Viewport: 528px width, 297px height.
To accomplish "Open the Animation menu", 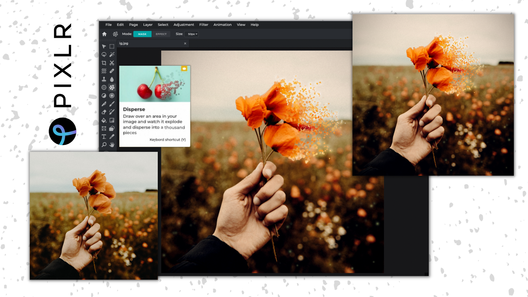I will [222, 25].
